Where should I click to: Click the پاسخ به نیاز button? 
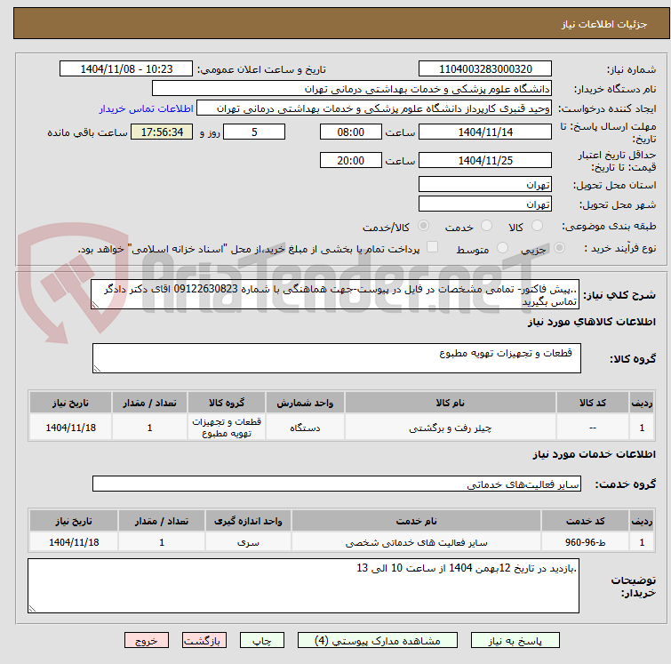[515, 641]
